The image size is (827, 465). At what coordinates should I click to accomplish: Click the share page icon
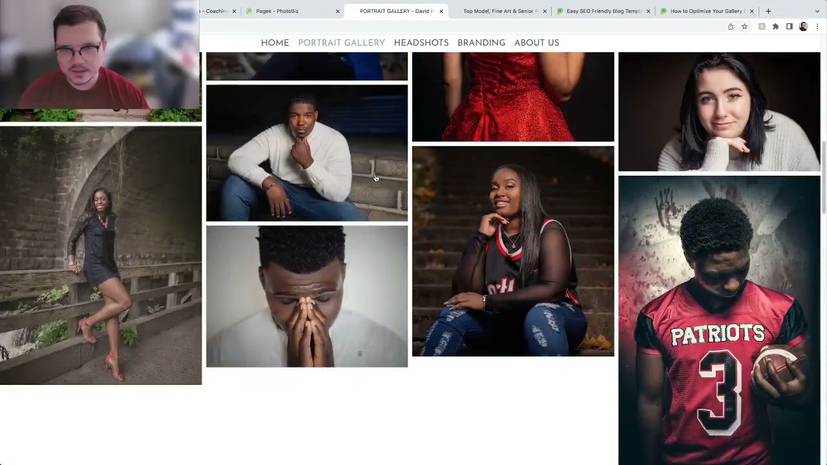tap(731, 26)
